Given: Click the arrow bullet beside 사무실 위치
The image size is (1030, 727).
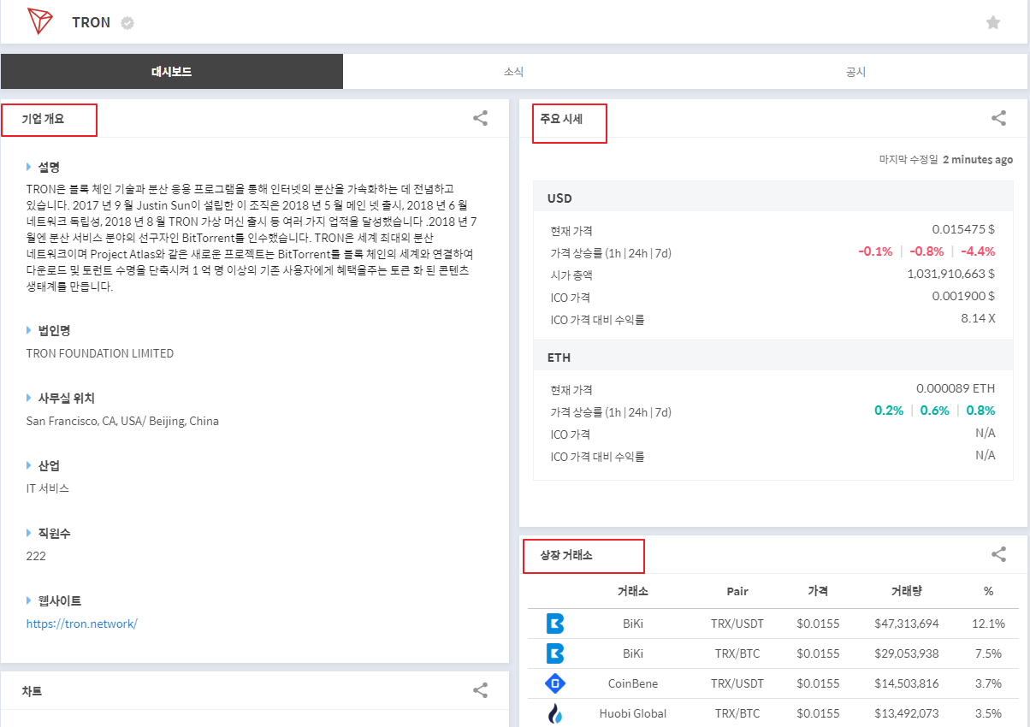Looking at the screenshot, I should (29, 398).
